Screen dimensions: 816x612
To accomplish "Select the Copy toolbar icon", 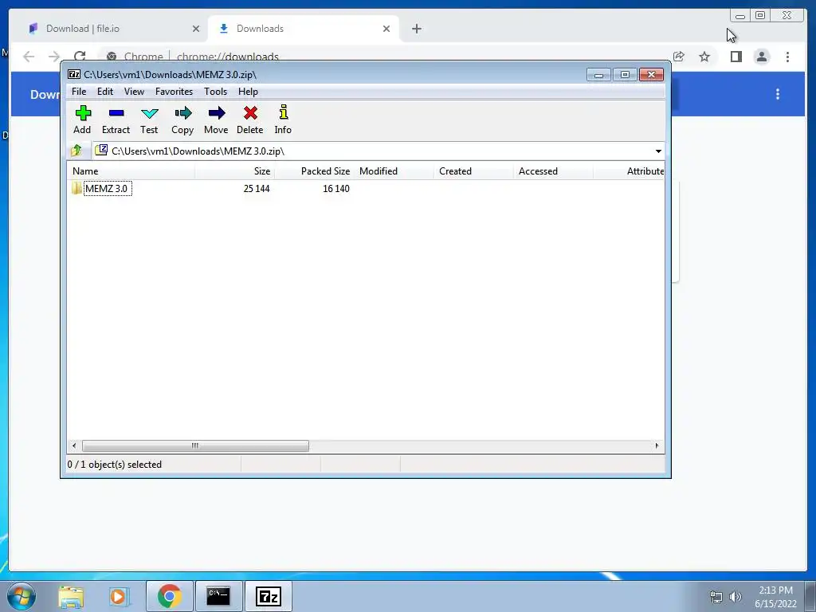I will (182, 120).
